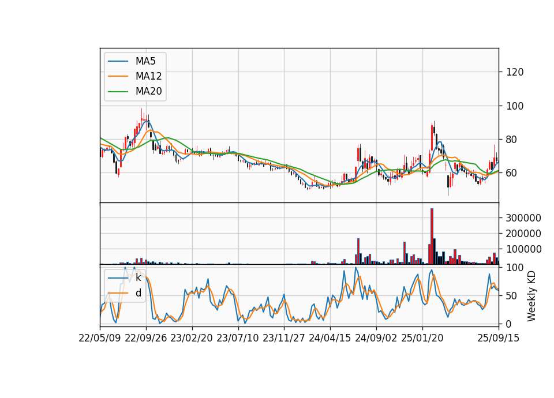Image resolution: width=554 pixels, height=398 pixels.
Task: Click the 25/09/15 date label
Action: 499,338
